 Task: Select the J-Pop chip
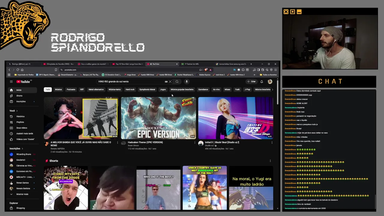pyautogui.click(x=247, y=89)
